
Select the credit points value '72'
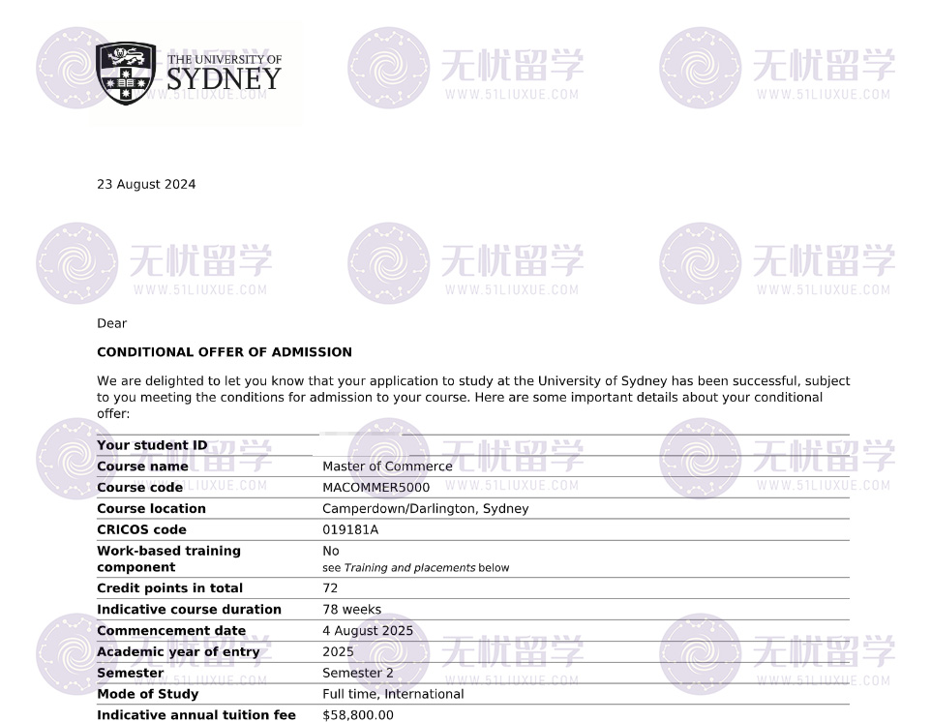point(331,588)
